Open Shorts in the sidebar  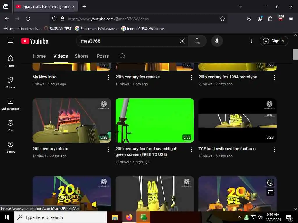(10, 83)
